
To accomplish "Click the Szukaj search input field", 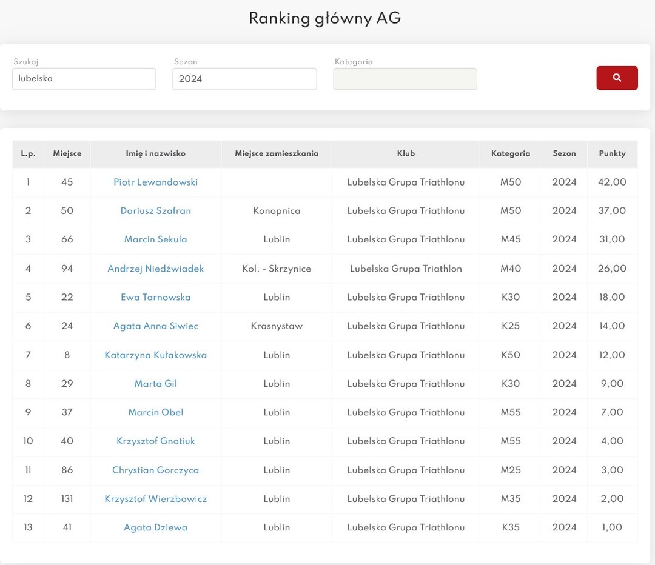I will 84,79.
